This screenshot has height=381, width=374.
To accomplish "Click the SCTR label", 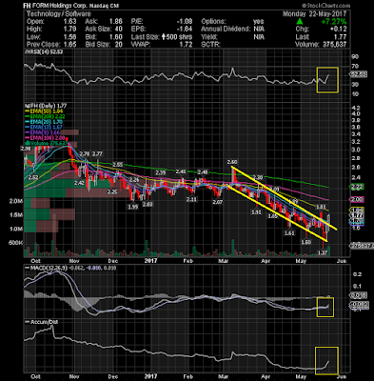I will (211, 45).
